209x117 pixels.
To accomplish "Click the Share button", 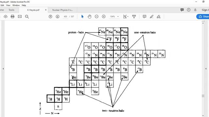I will 203,17.
